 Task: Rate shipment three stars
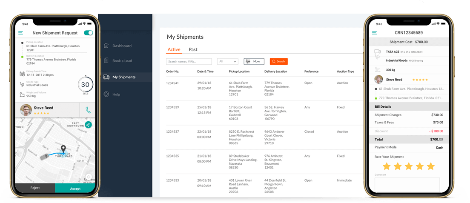(x=409, y=166)
